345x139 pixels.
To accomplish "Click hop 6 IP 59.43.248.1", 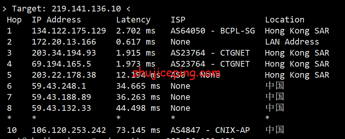I will pos(59,86).
